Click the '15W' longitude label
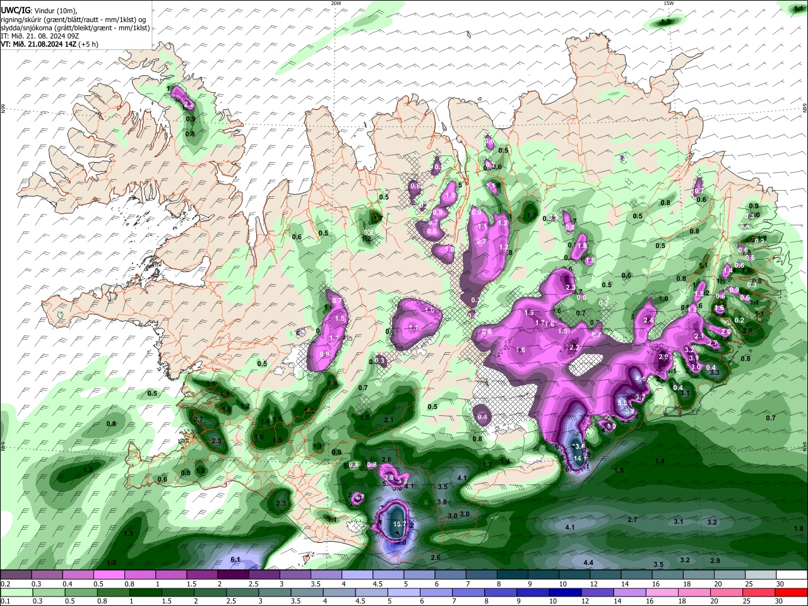The height and width of the screenshot is (606, 808). click(x=668, y=3)
